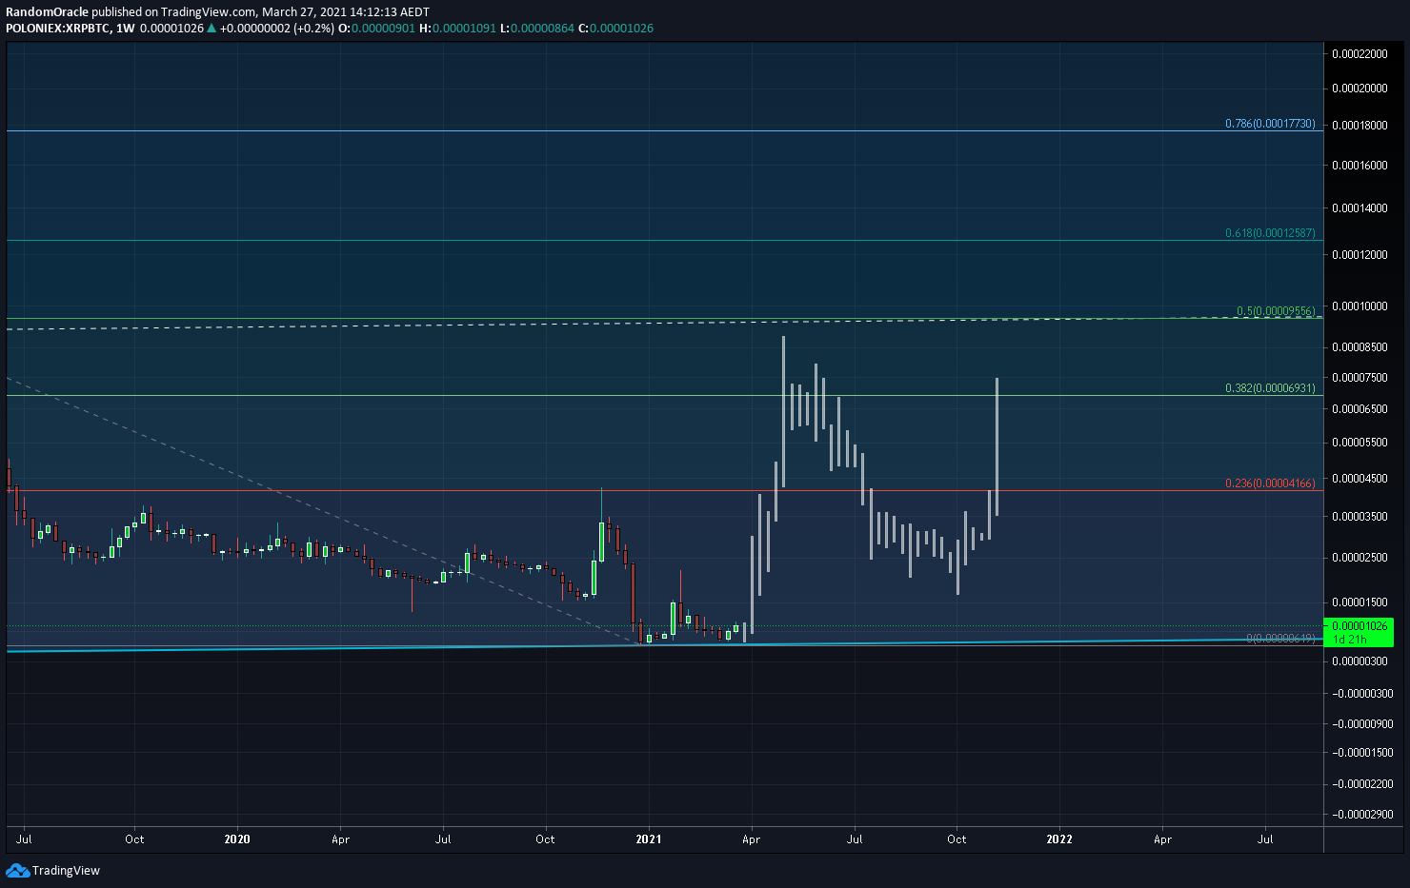Click the low price value 0.00000864

point(542,28)
